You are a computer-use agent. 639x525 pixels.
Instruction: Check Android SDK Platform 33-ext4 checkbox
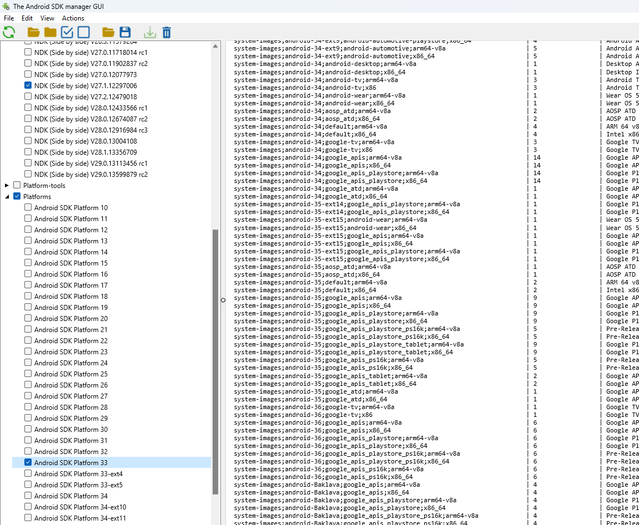coord(28,473)
